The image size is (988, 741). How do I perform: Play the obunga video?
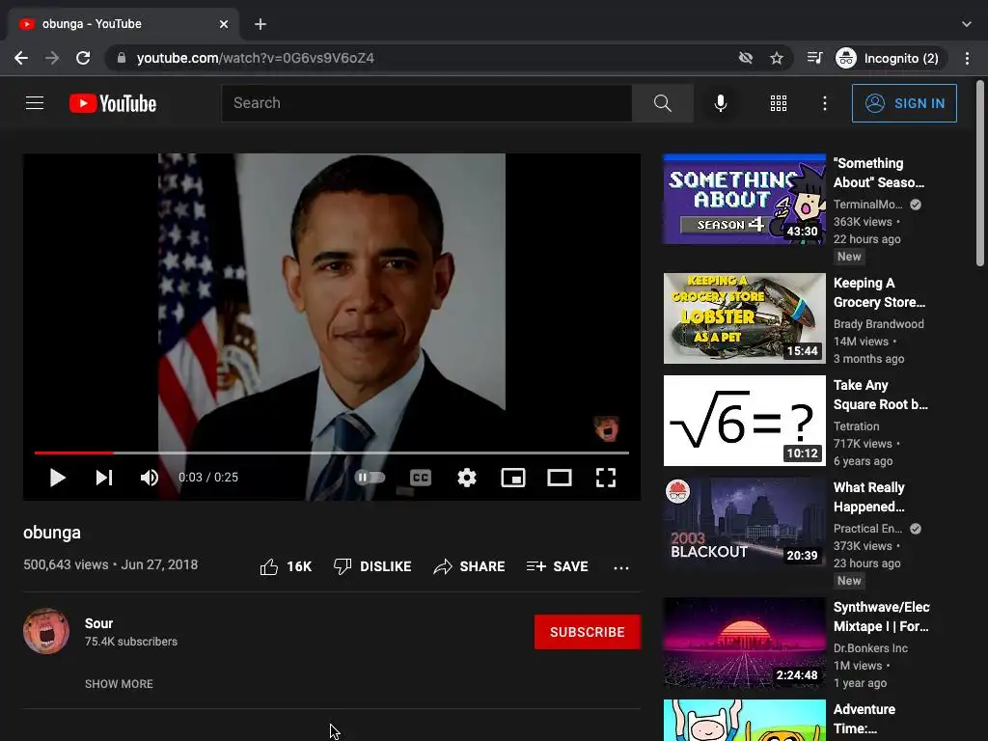pos(57,478)
